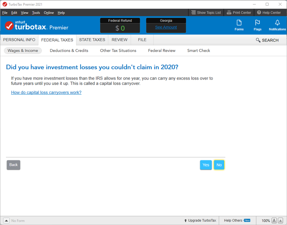Switch to the Personal Info tab
287x225 pixels.
point(19,40)
